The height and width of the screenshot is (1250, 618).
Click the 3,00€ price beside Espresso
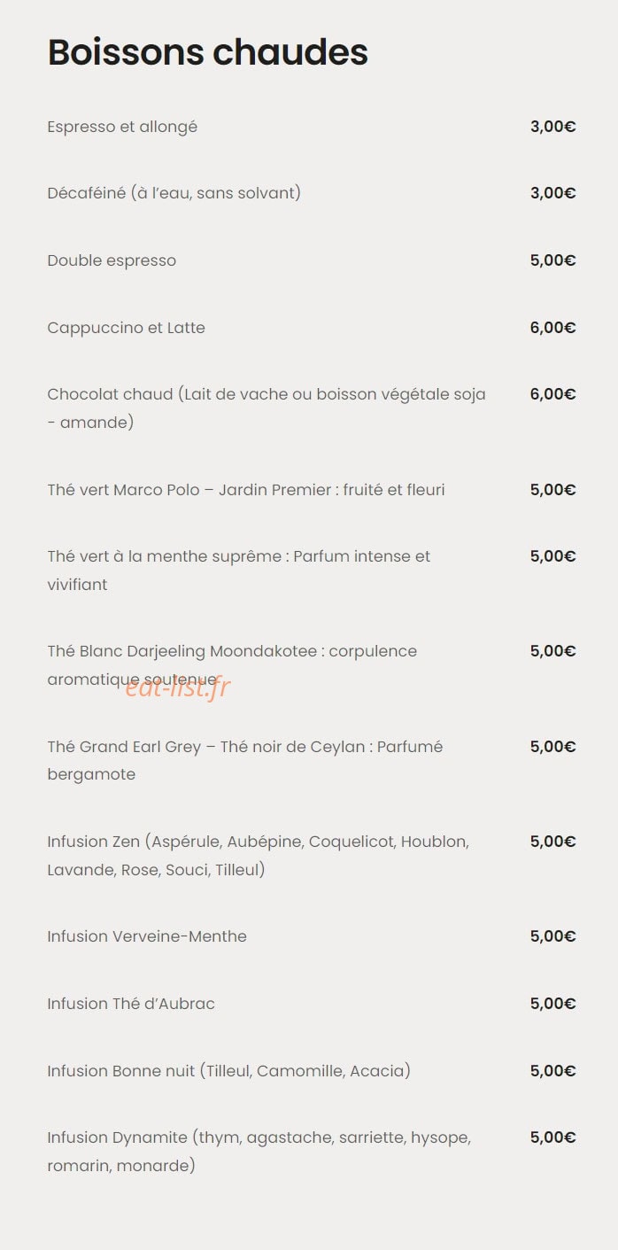click(x=553, y=127)
